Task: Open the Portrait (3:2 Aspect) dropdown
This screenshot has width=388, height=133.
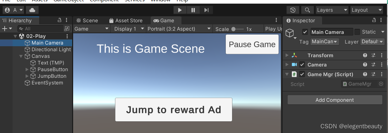Action: point(180,29)
